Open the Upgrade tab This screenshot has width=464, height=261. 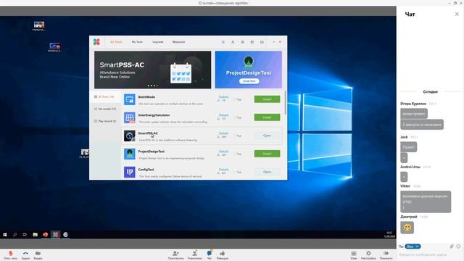point(158,42)
